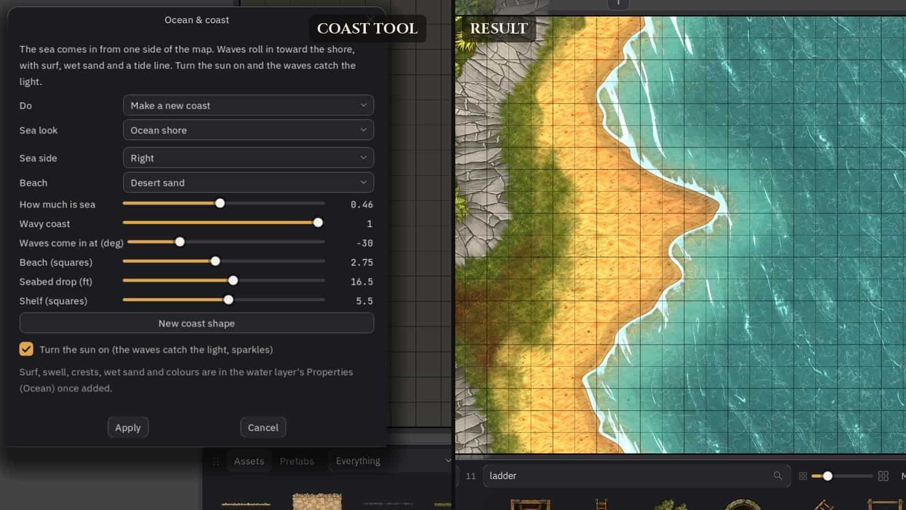This screenshot has height=510, width=906.
Task: Click the '16.5' seabed drop value
Action: tap(361, 282)
